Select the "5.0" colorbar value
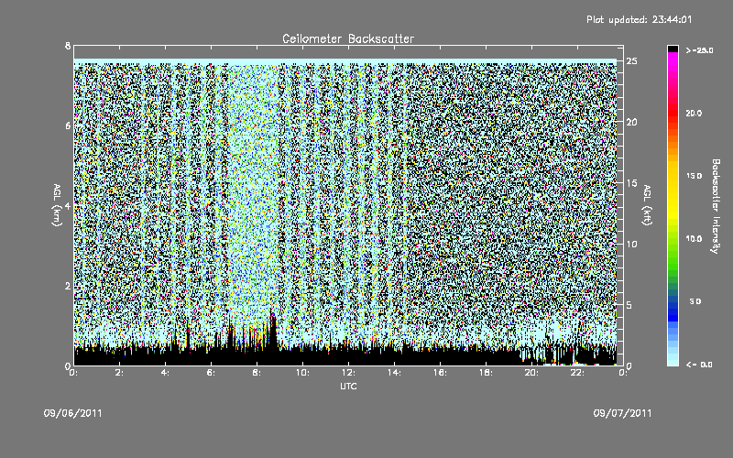The width and height of the screenshot is (733, 458). point(695,301)
